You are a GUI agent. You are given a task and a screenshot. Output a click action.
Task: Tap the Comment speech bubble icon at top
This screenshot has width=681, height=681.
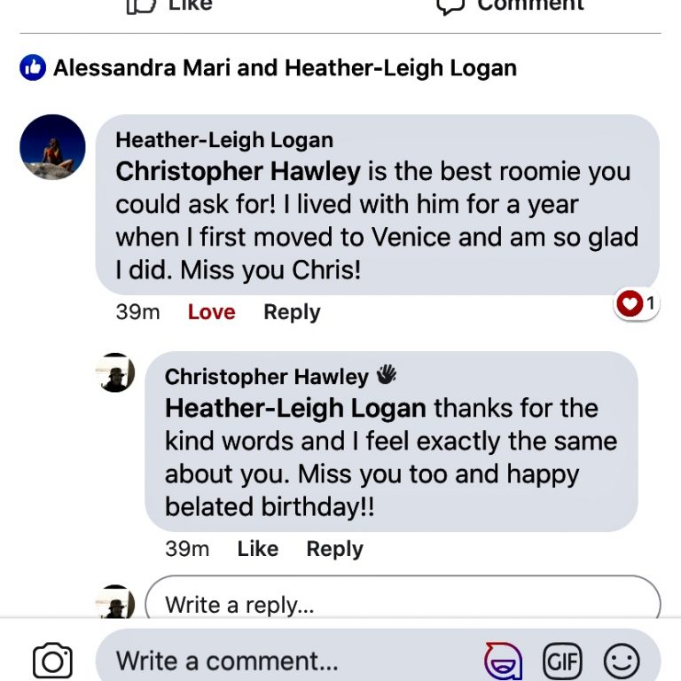[x=451, y=5]
